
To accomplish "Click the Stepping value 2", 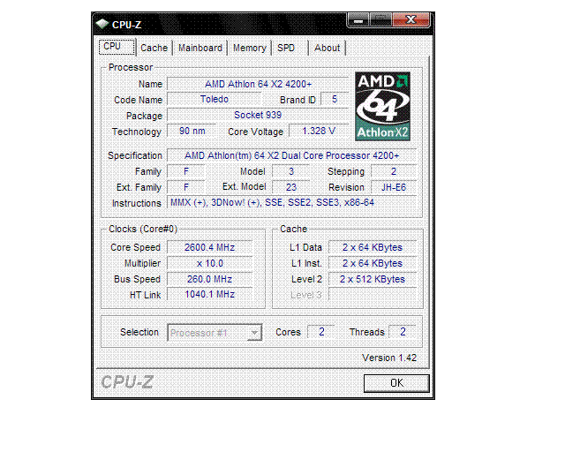I will pos(394,171).
